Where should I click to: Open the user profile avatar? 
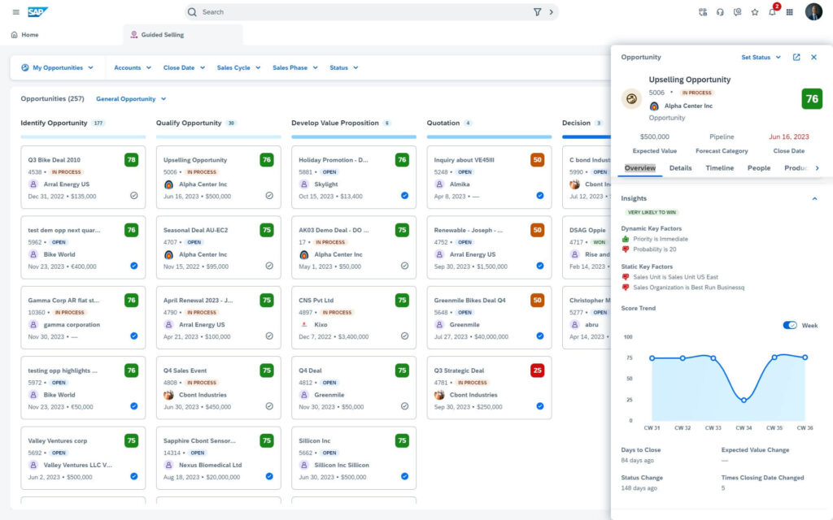click(813, 11)
